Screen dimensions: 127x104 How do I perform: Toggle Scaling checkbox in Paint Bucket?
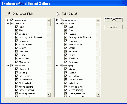[x=66, y=48]
